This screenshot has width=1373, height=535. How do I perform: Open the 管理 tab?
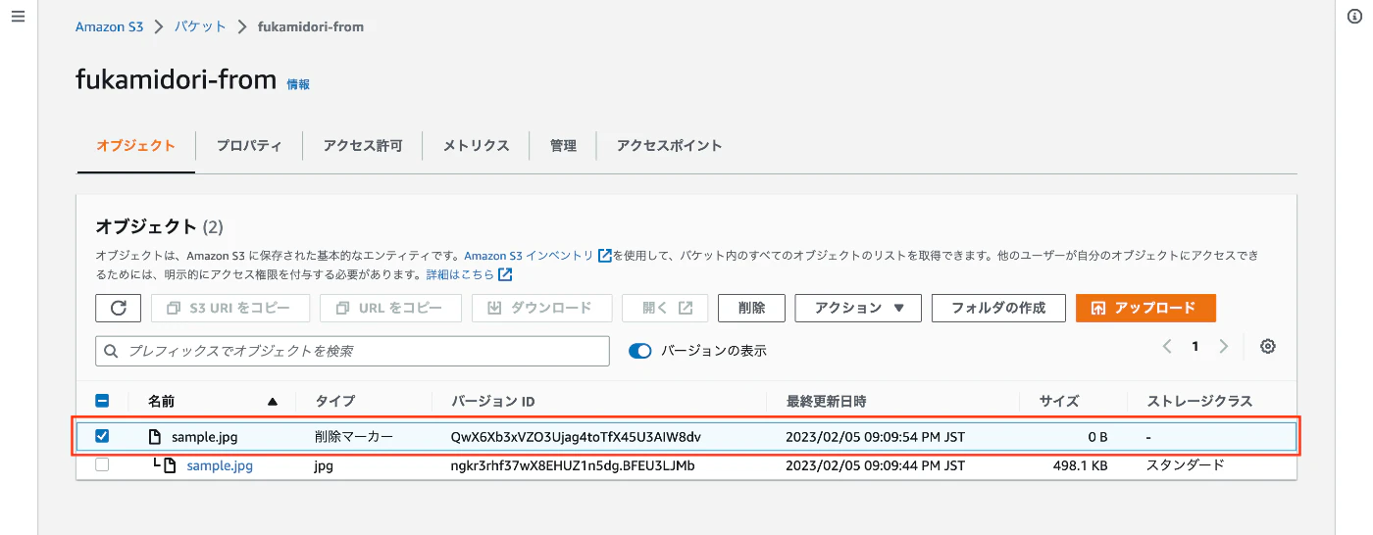[563, 146]
